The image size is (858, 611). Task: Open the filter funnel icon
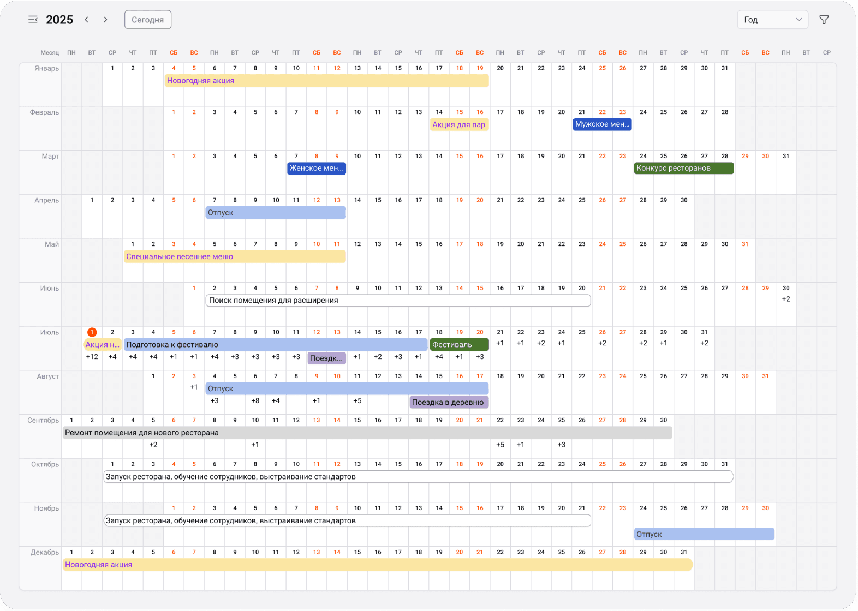(x=824, y=20)
